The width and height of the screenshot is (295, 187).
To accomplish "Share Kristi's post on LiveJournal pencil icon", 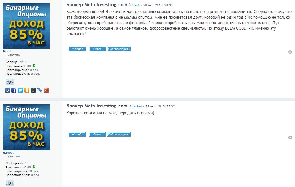I will [x=40, y=90].
